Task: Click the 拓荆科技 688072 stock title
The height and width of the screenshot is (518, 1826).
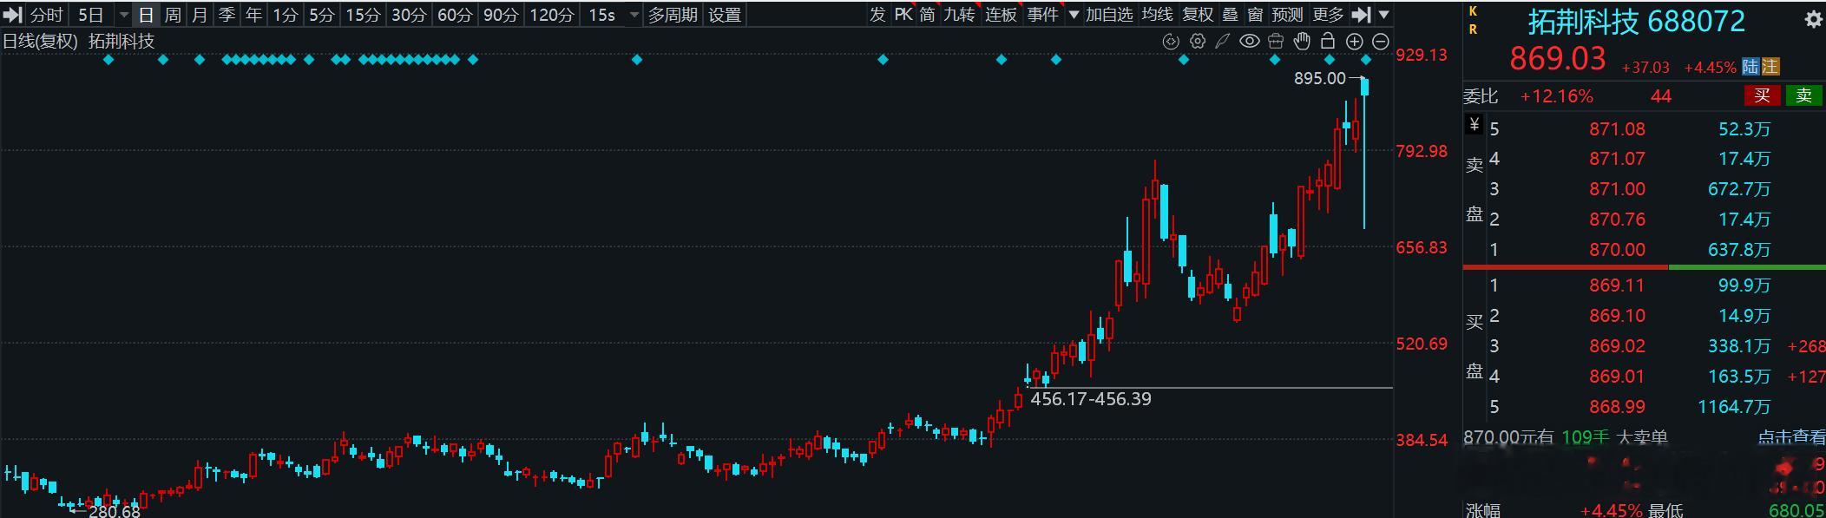Action: click(x=1636, y=22)
